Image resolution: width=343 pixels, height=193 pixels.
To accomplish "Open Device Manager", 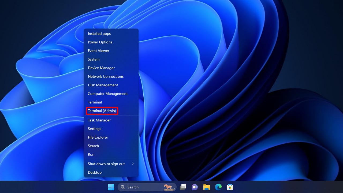I will [x=101, y=68].
